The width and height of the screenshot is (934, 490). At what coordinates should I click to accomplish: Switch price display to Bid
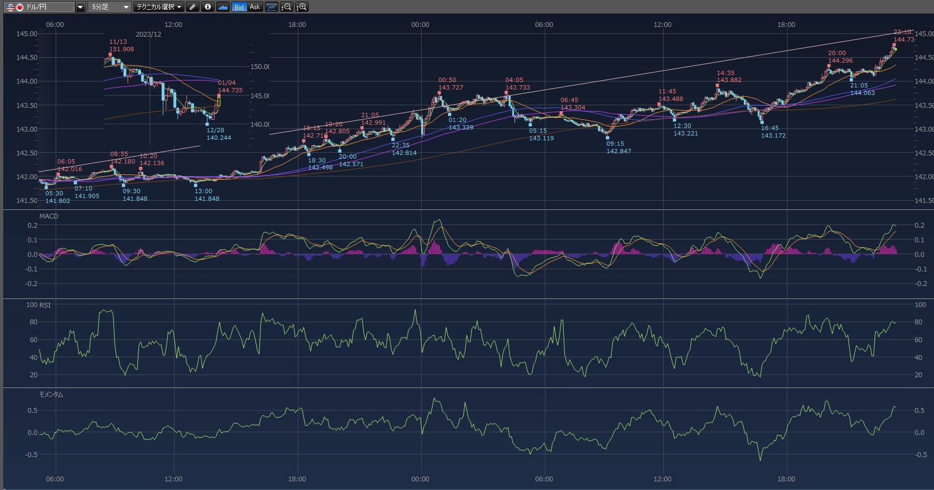[239, 7]
